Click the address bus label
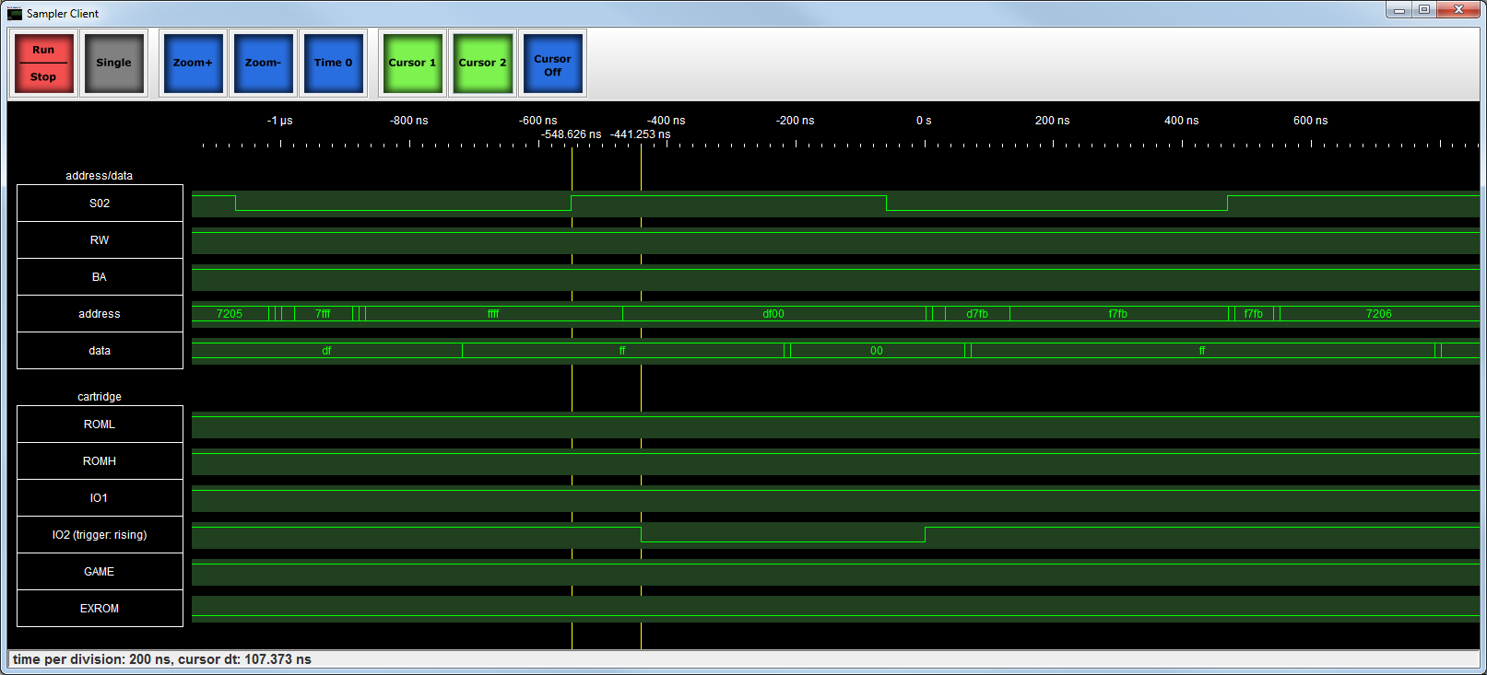Image resolution: width=1487 pixels, height=675 pixels. coord(100,314)
